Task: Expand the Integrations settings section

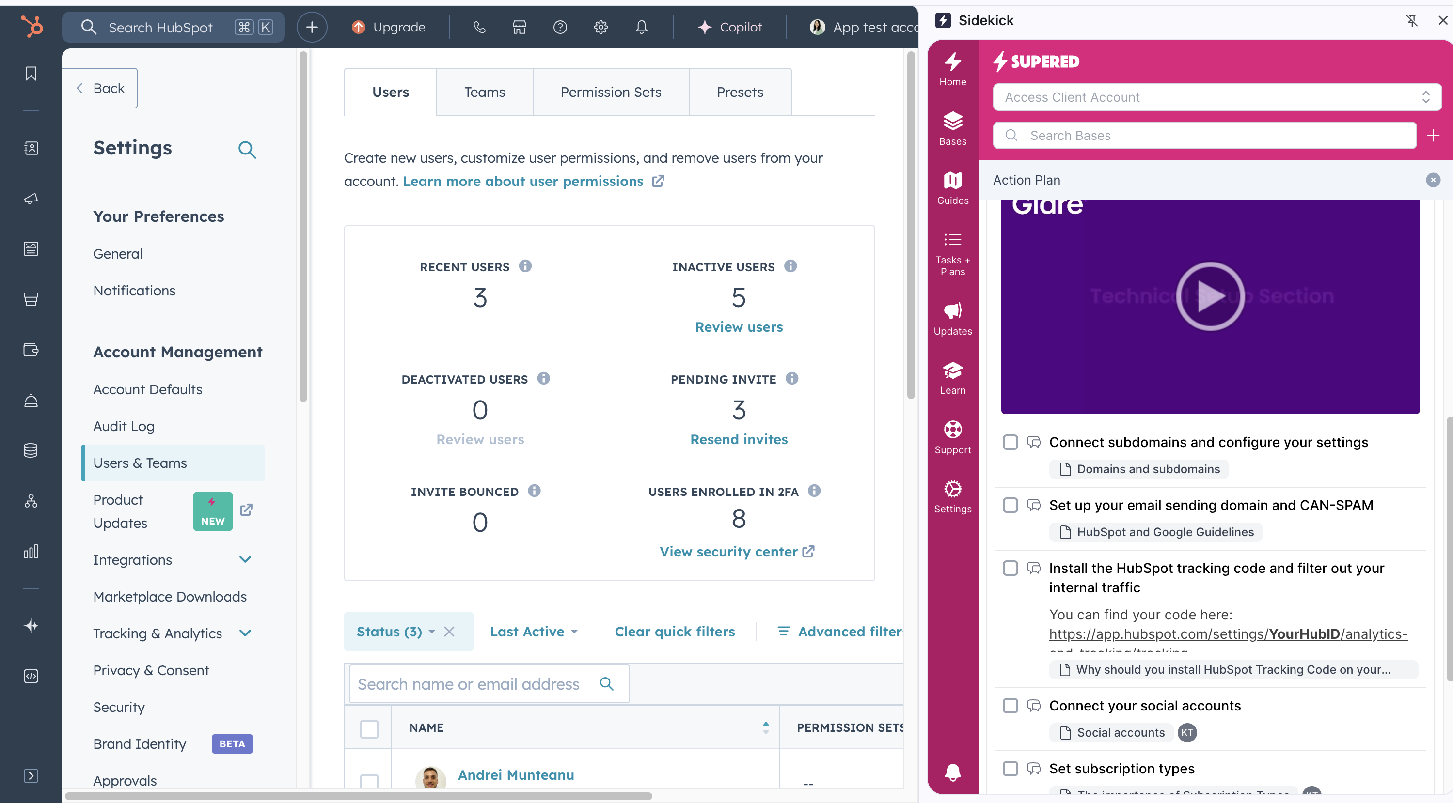Action: [x=245, y=559]
